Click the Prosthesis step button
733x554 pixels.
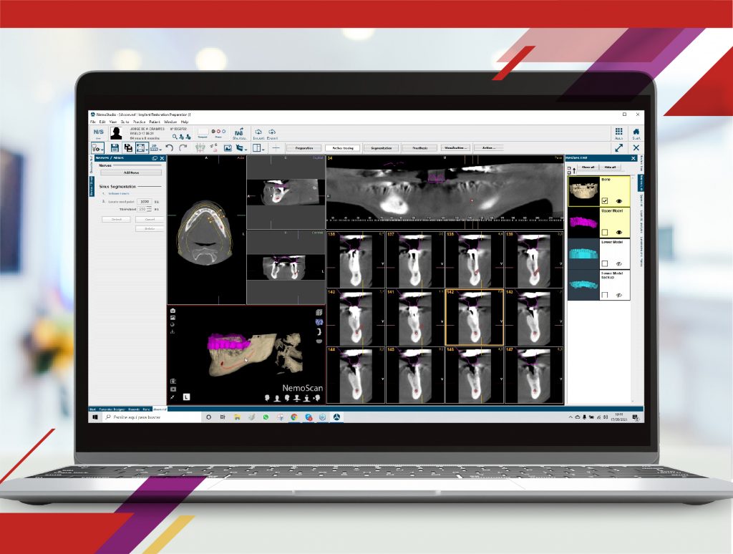(x=419, y=147)
